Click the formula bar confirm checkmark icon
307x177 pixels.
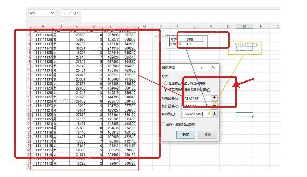70,13
